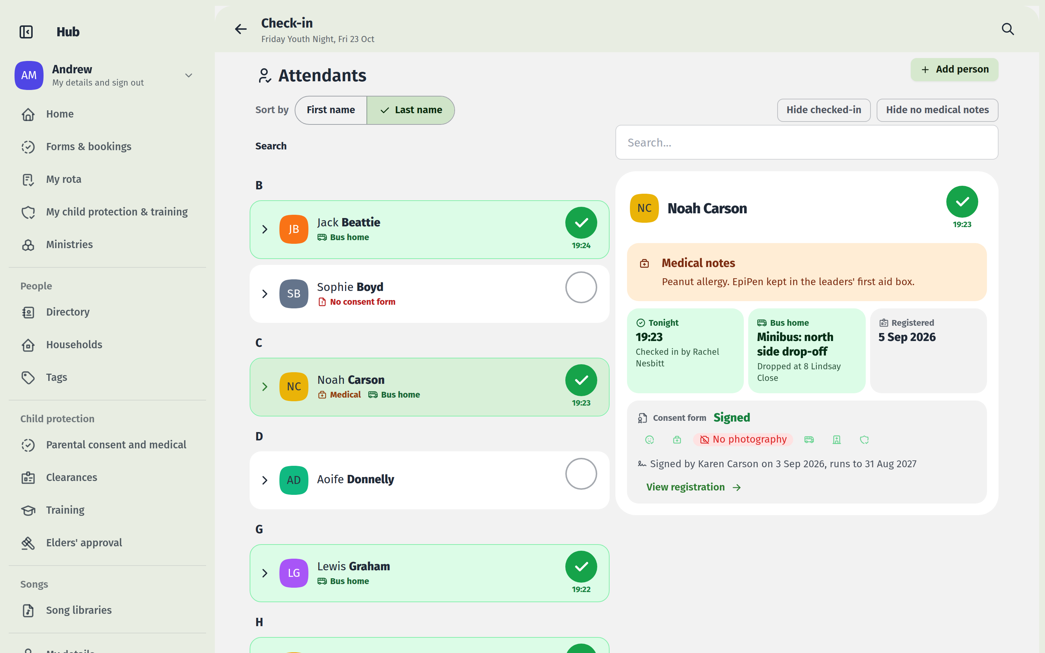Click the Households icon

click(x=28, y=345)
